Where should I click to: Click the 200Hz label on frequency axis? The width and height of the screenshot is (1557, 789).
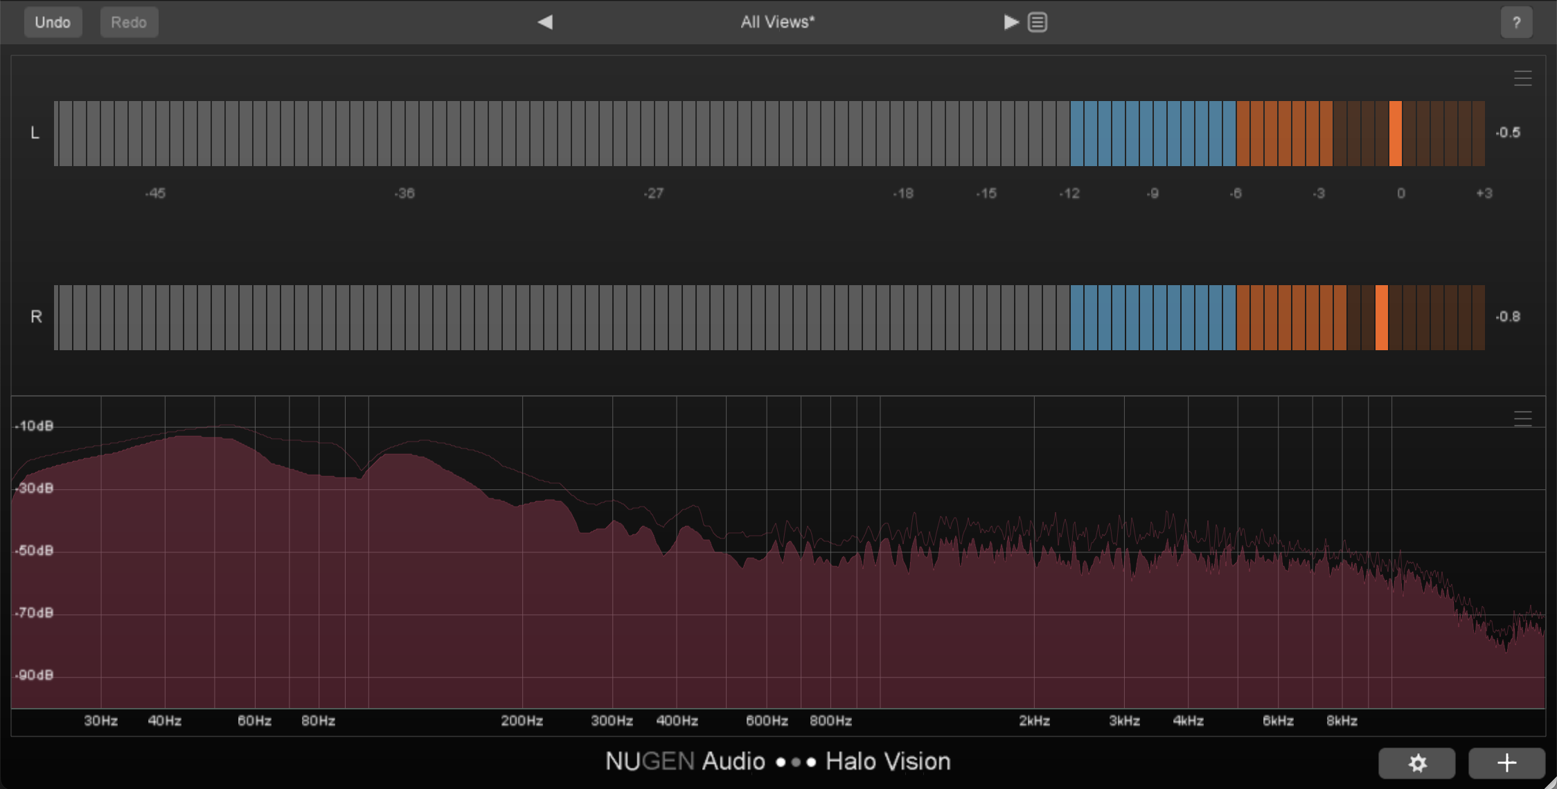tap(522, 720)
